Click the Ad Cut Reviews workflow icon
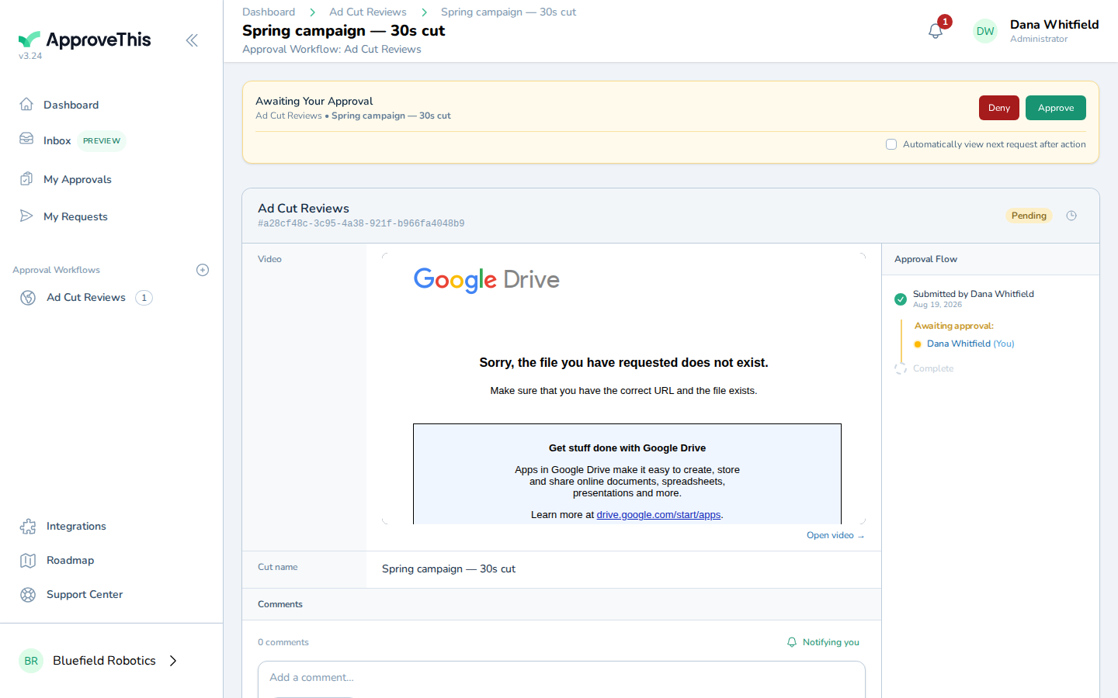Screen dimensions: 1118x698 pyautogui.click(x=28, y=298)
